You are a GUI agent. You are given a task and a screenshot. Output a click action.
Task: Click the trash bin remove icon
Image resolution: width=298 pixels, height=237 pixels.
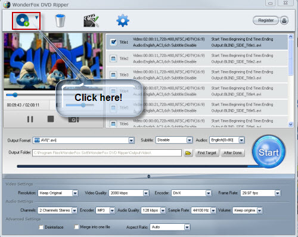(60, 20)
